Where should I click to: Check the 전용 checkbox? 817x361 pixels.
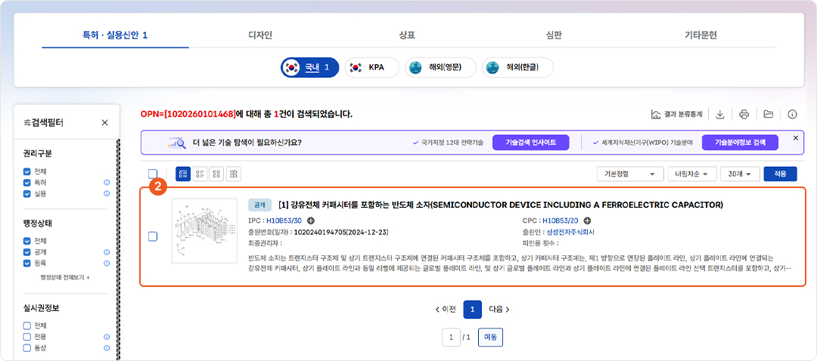click(x=27, y=337)
